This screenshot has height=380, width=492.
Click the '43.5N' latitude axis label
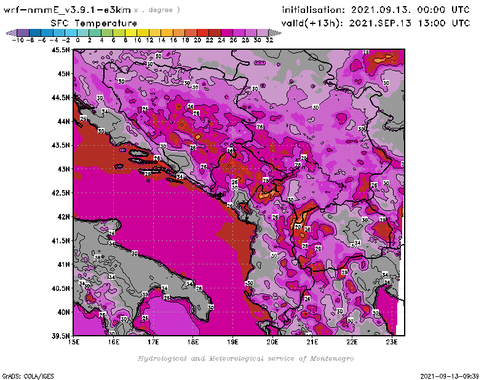point(60,145)
